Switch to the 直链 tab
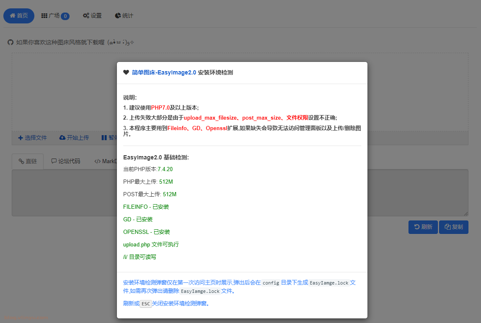This screenshot has width=481, height=323. click(x=28, y=161)
